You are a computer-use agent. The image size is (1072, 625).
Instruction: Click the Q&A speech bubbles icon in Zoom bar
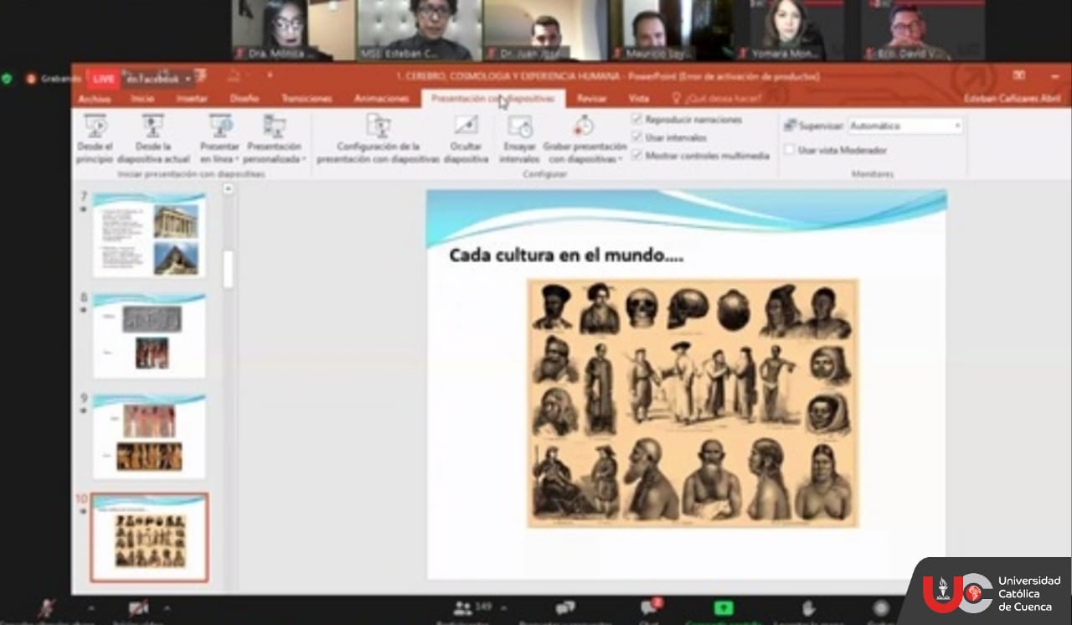pos(565,608)
